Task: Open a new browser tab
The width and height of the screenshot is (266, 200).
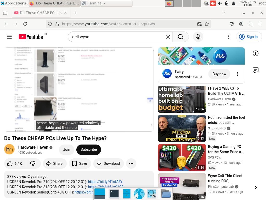Action: pyautogui.click(x=75, y=13)
